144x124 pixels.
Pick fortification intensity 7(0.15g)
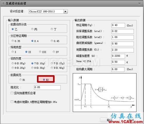point(52,63)
